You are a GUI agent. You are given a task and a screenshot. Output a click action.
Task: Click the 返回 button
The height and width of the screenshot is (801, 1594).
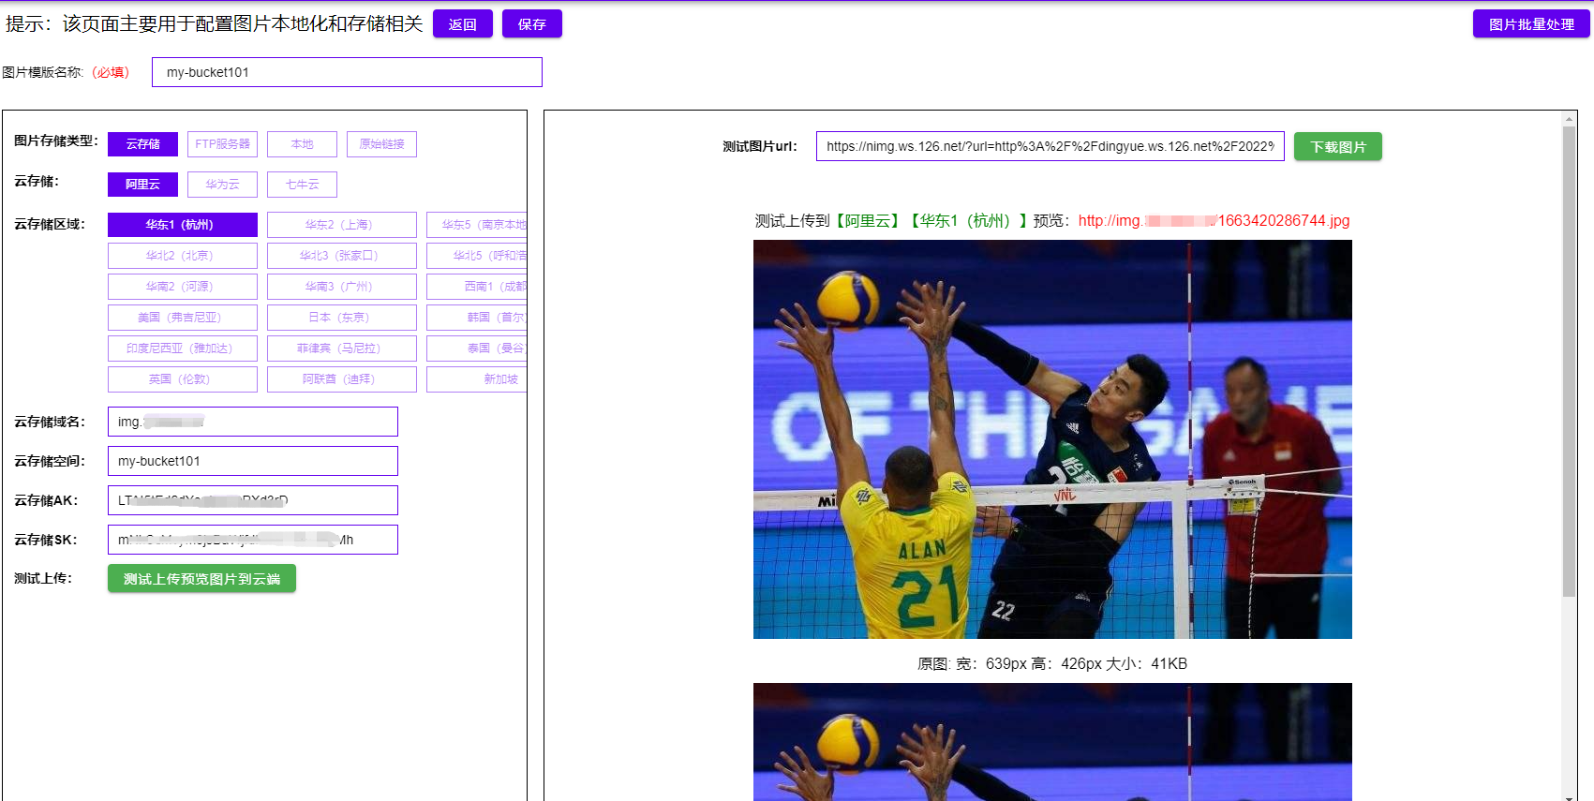tap(462, 24)
